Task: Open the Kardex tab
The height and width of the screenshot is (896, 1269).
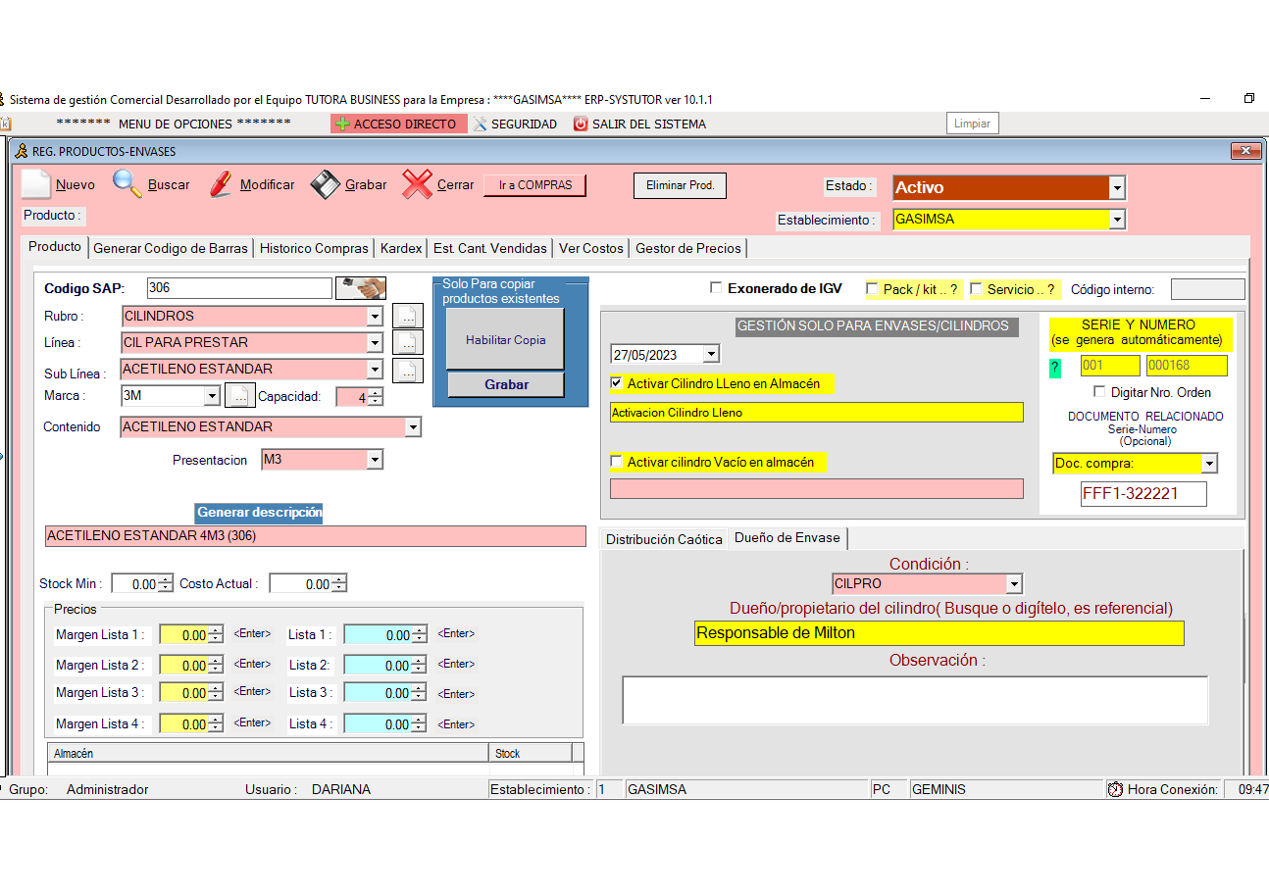Action: pos(401,249)
